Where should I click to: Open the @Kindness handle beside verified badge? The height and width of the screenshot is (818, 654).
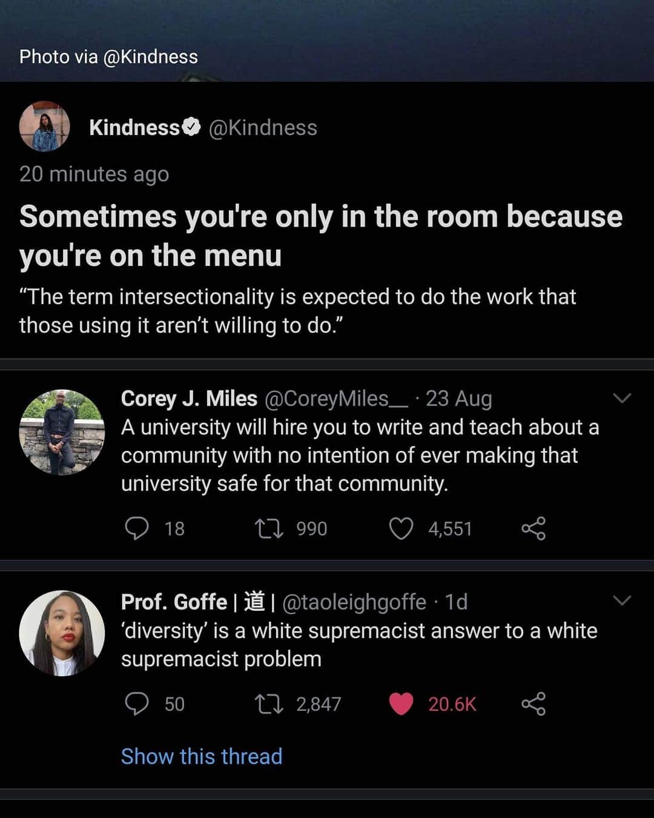tap(263, 128)
